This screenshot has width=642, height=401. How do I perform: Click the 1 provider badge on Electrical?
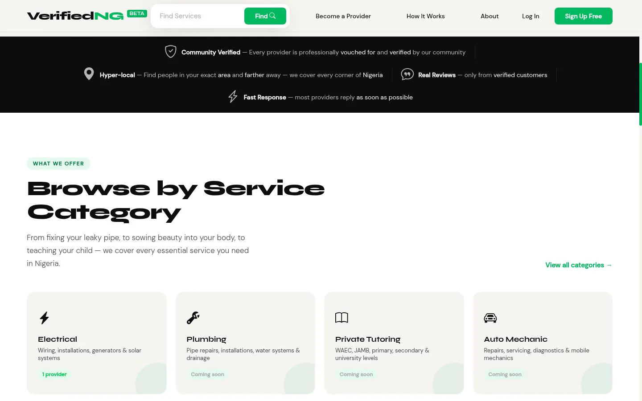click(54, 374)
